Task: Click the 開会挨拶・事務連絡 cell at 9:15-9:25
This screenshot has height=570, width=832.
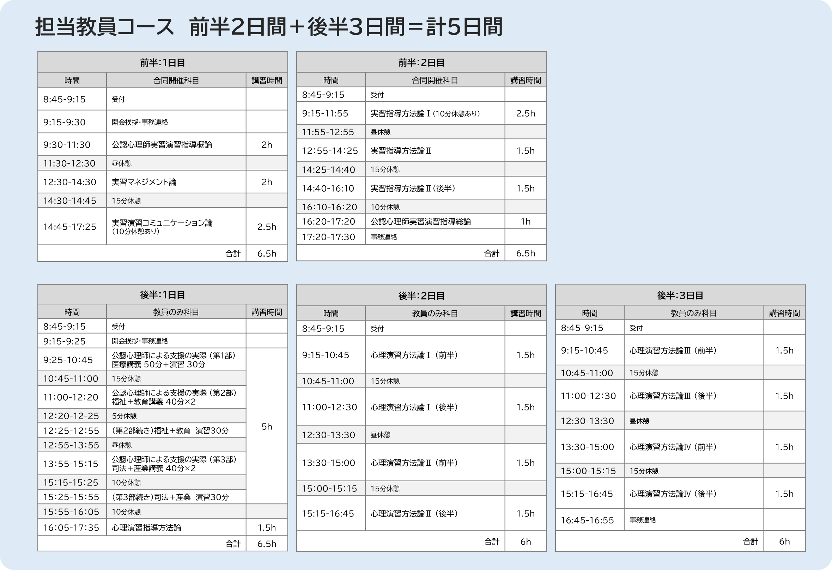Action: coord(176,341)
